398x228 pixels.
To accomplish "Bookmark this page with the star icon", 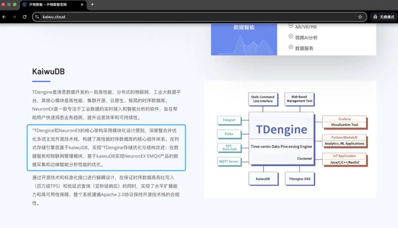I will coord(360,17).
